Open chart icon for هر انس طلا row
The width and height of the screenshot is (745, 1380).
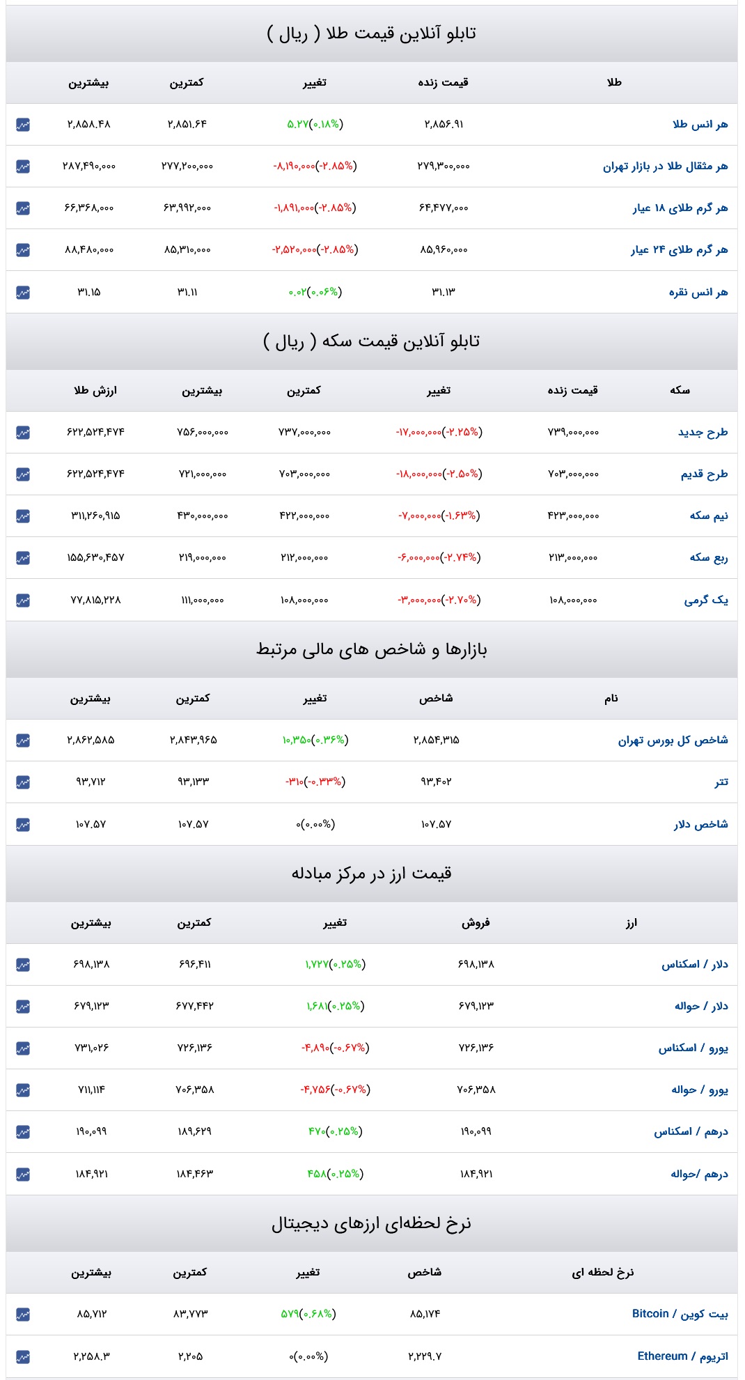click(x=23, y=125)
